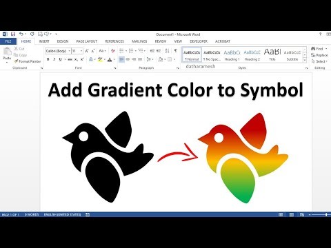Apply the Heading 1 style

[x=232, y=55]
